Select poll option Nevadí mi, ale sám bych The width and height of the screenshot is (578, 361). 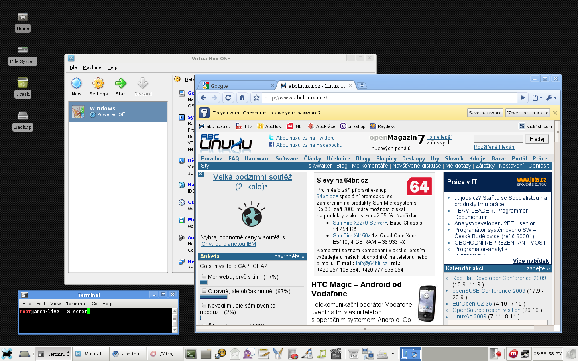coord(204,305)
